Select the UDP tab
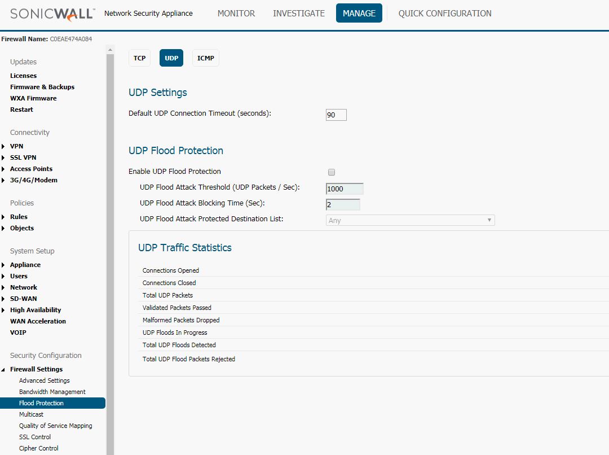Viewport: 609px width, 455px height. (171, 58)
